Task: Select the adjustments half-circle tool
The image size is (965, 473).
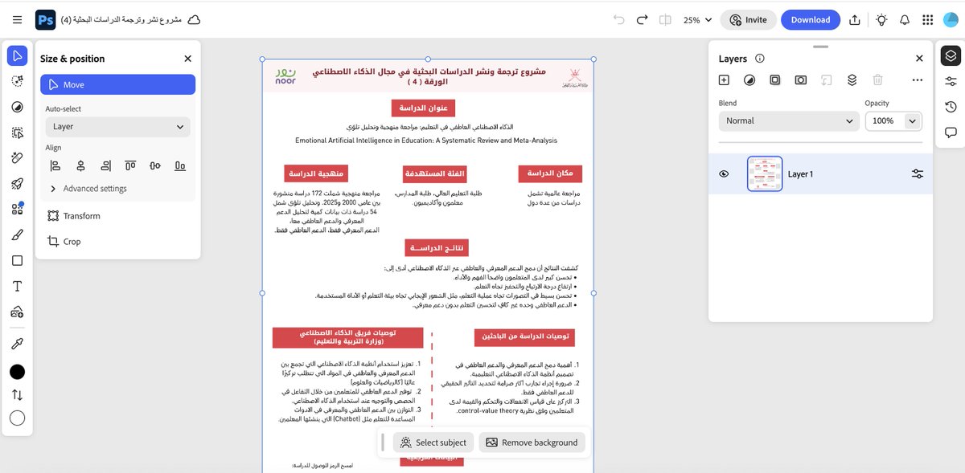Action: (x=17, y=107)
